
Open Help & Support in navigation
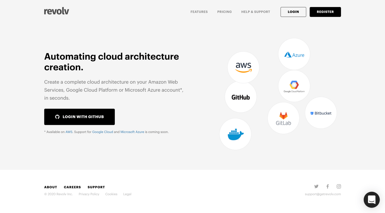point(255,12)
